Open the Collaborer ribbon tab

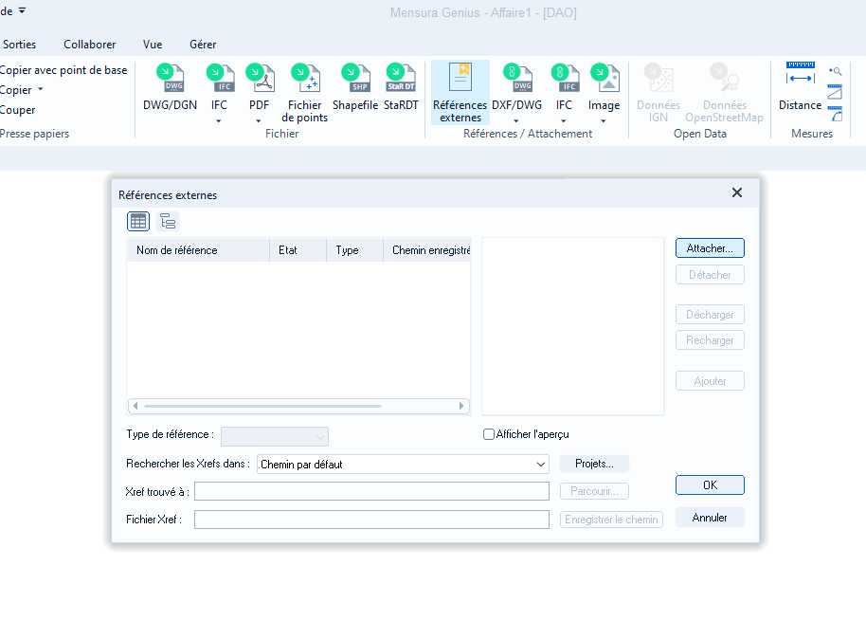coord(89,45)
